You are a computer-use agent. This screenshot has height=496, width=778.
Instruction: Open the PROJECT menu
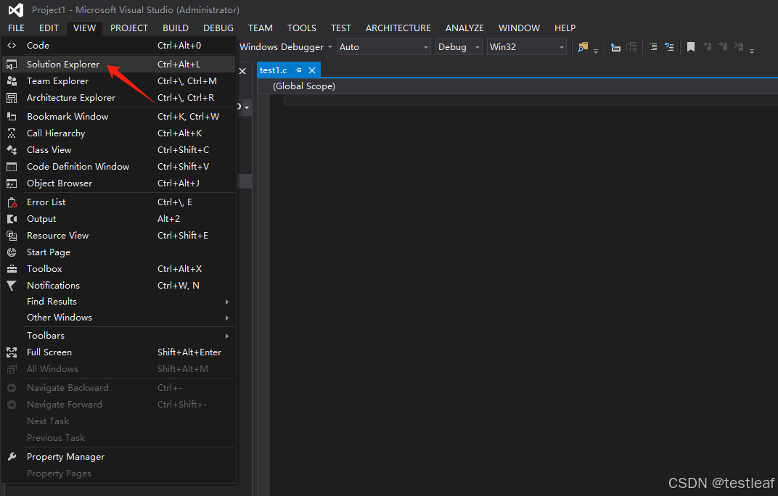tap(129, 28)
